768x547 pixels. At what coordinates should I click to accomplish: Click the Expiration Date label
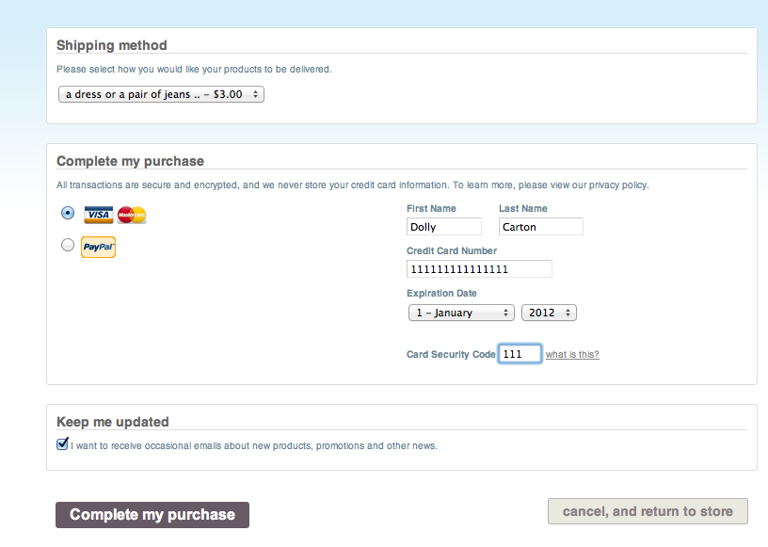441,293
